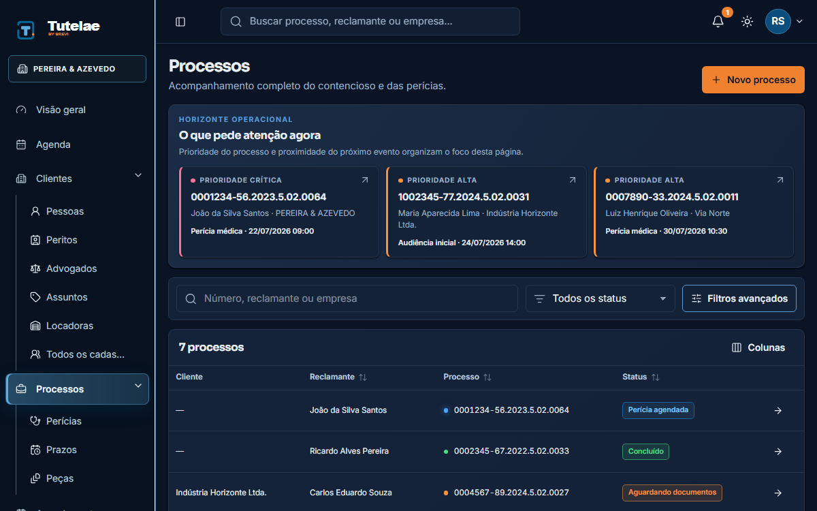Image resolution: width=817 pixels, height=511 pixels.
Task: Open Todos os cadastros in sidebar
Action: 84,354
